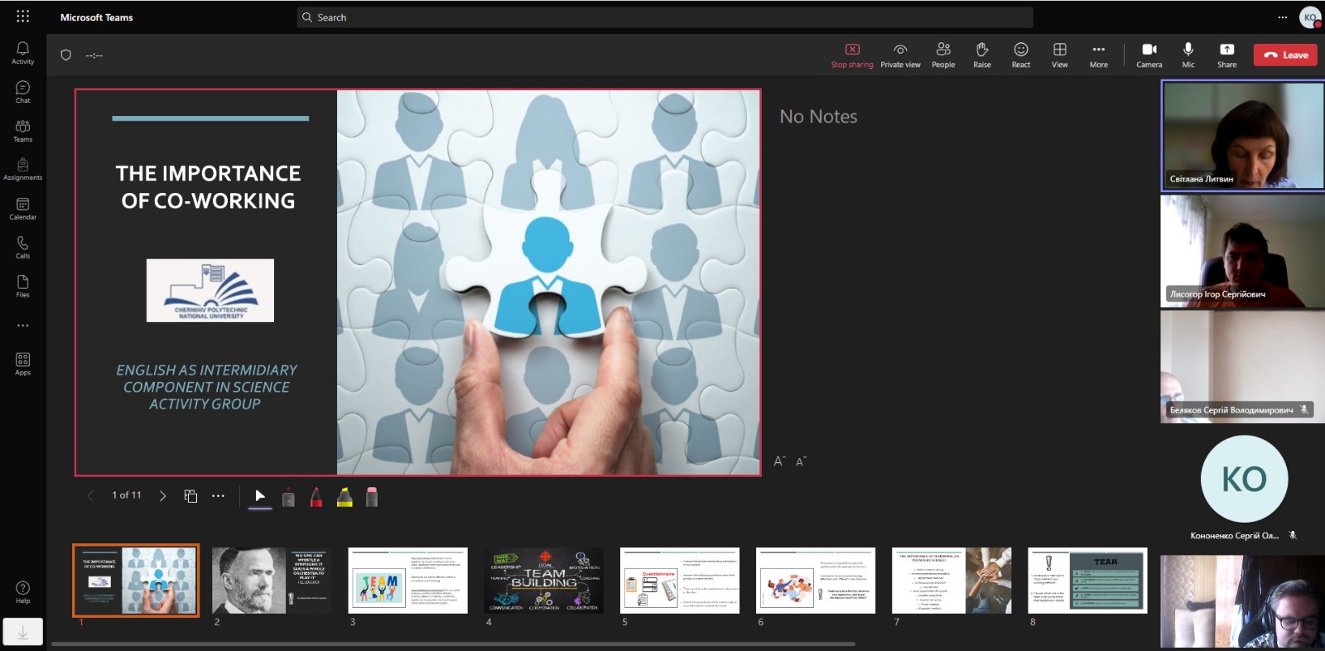The image size is (1325, 651).
Task: Mute or unmute the Mic
Action: click(1188, 55)
